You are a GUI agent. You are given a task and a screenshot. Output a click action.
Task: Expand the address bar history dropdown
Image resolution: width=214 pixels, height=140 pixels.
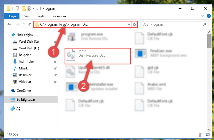[x=129, y=25]
